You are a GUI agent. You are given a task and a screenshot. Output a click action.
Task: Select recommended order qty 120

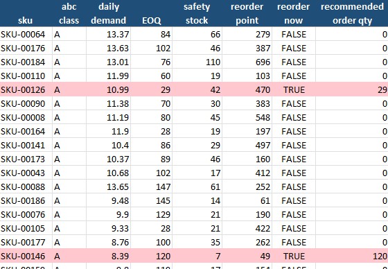point(352,256)
